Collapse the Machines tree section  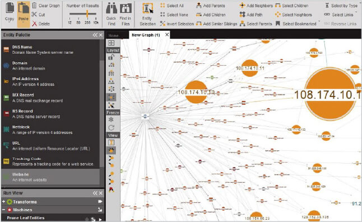[x=3, y=210]
